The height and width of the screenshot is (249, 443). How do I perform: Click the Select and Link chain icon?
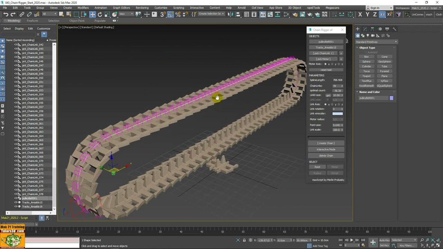tap(22, 14)
